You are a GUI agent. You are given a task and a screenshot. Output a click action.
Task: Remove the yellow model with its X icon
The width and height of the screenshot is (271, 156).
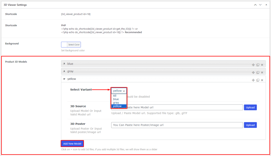coord(262,80)
